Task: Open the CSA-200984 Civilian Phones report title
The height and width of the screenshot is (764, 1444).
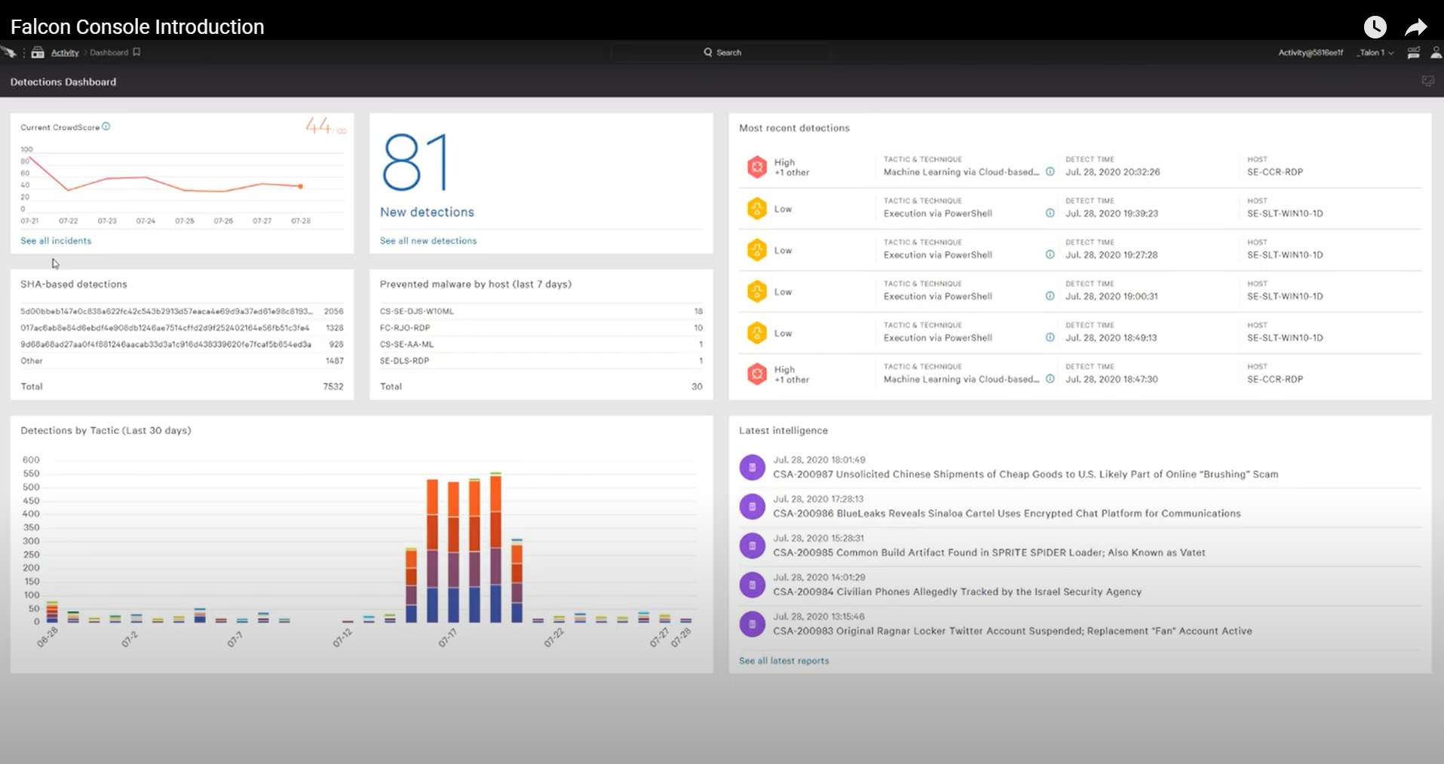Action: [957, 591]
